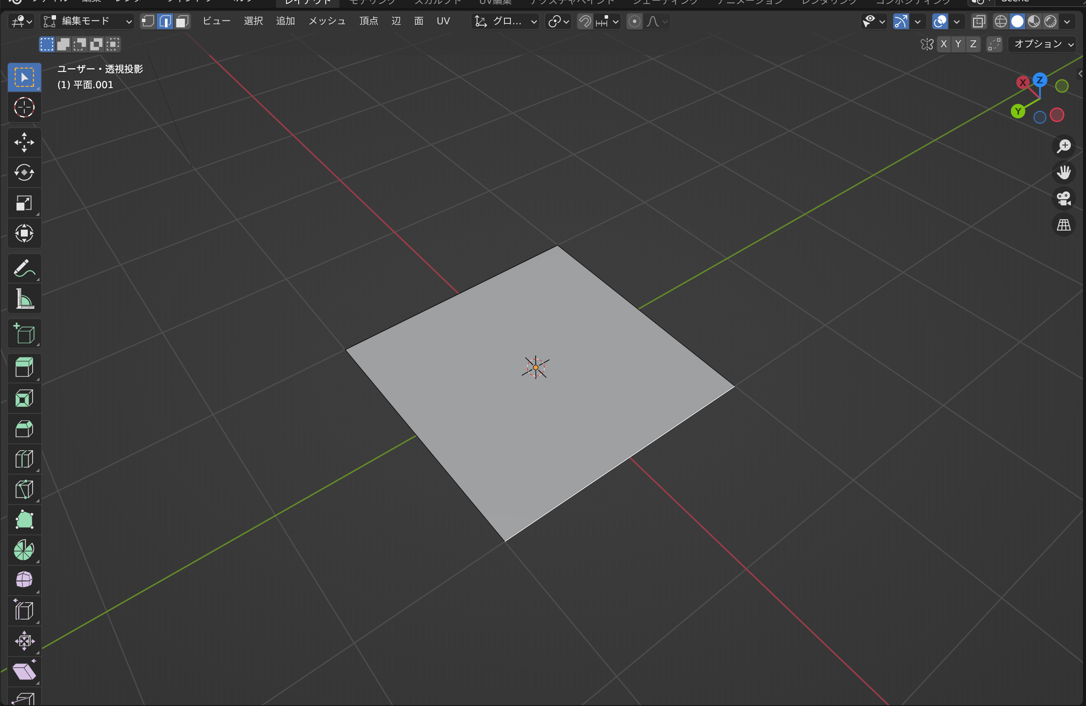
Task: Switch to edge select mode
Action: point(165,21)
